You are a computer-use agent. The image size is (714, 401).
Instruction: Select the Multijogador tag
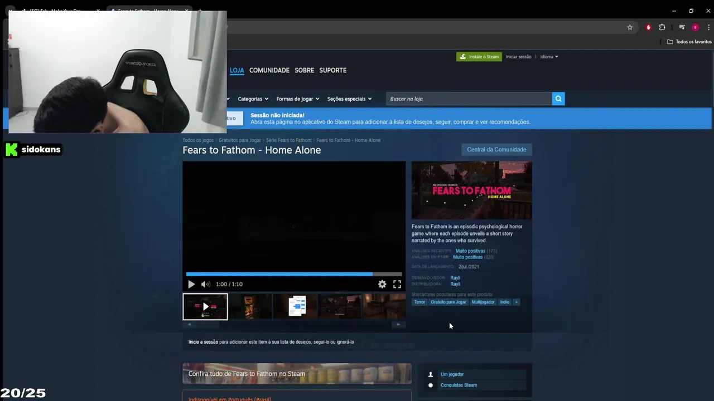(x=483, y=302)
